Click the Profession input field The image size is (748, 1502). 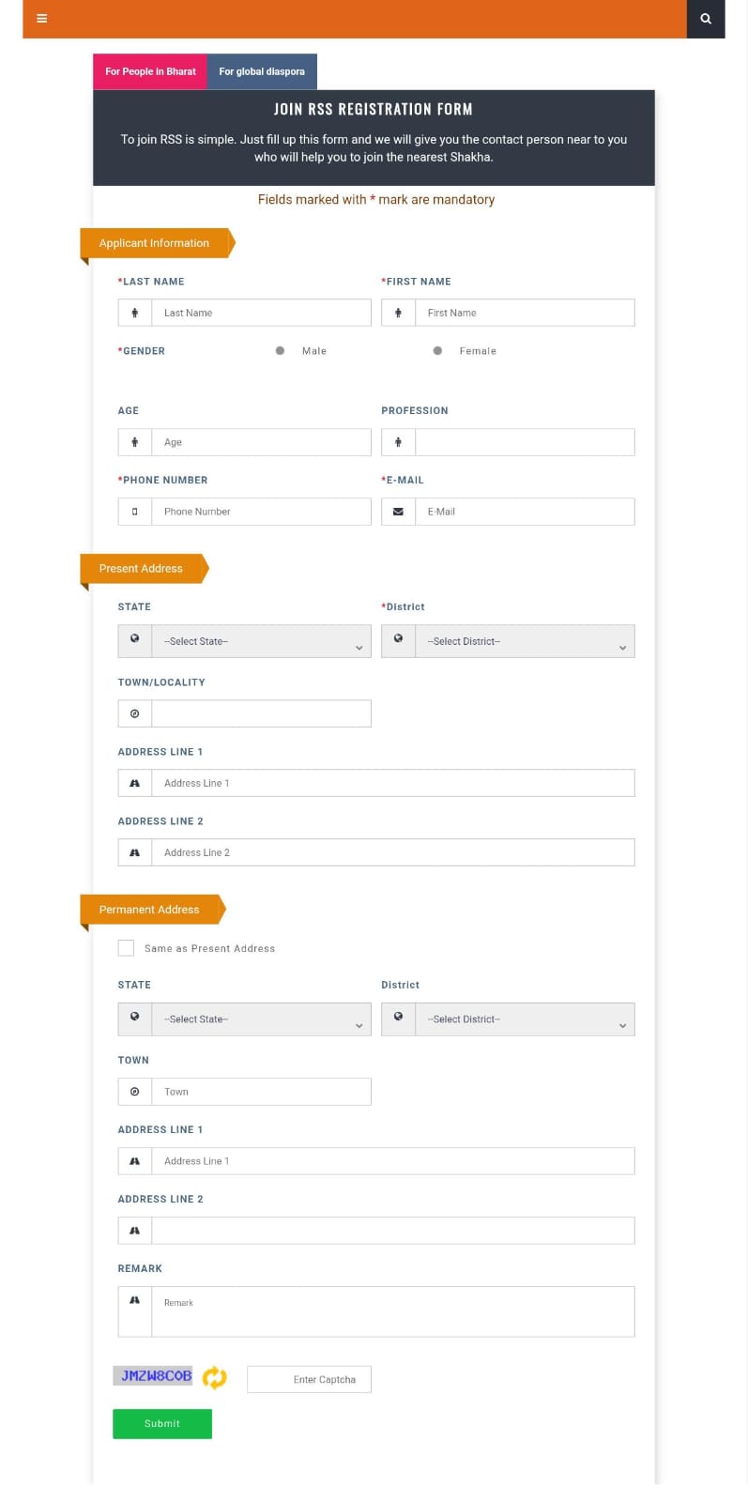[x=525, y=442]
